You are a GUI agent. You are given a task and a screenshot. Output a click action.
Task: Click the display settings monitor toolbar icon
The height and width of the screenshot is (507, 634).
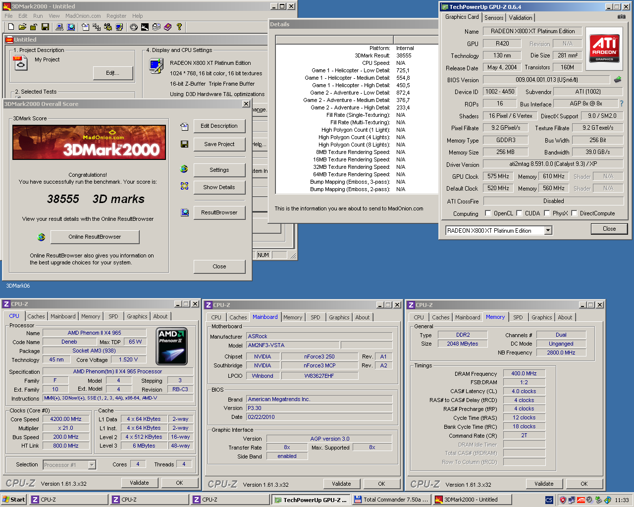tap(119, 27)
